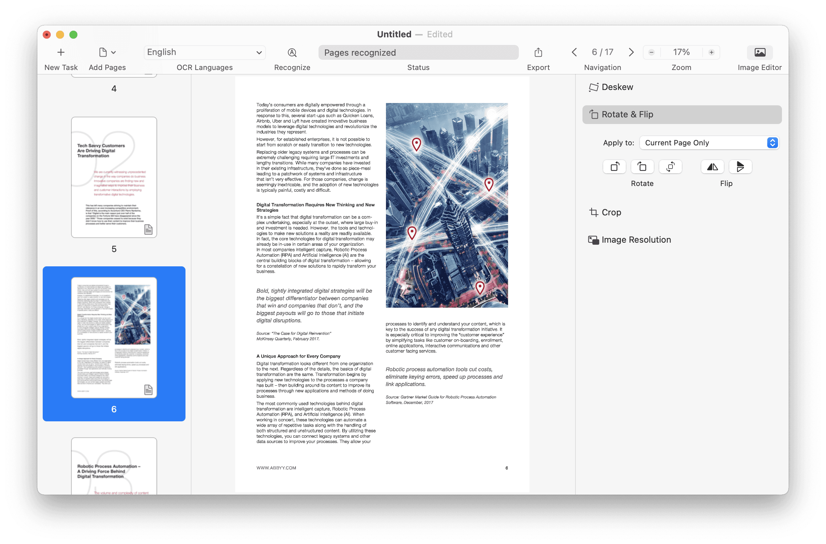Open the Apply to page selector
This screenshot has height=544, width=826.
click(x=709, y=143)
